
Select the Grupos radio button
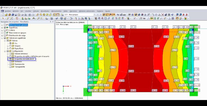(10, 46)
